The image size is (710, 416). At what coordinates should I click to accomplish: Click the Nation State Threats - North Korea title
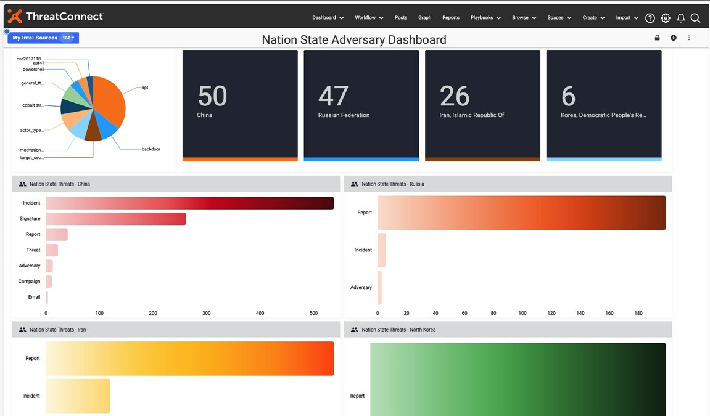tap(398, 330)
